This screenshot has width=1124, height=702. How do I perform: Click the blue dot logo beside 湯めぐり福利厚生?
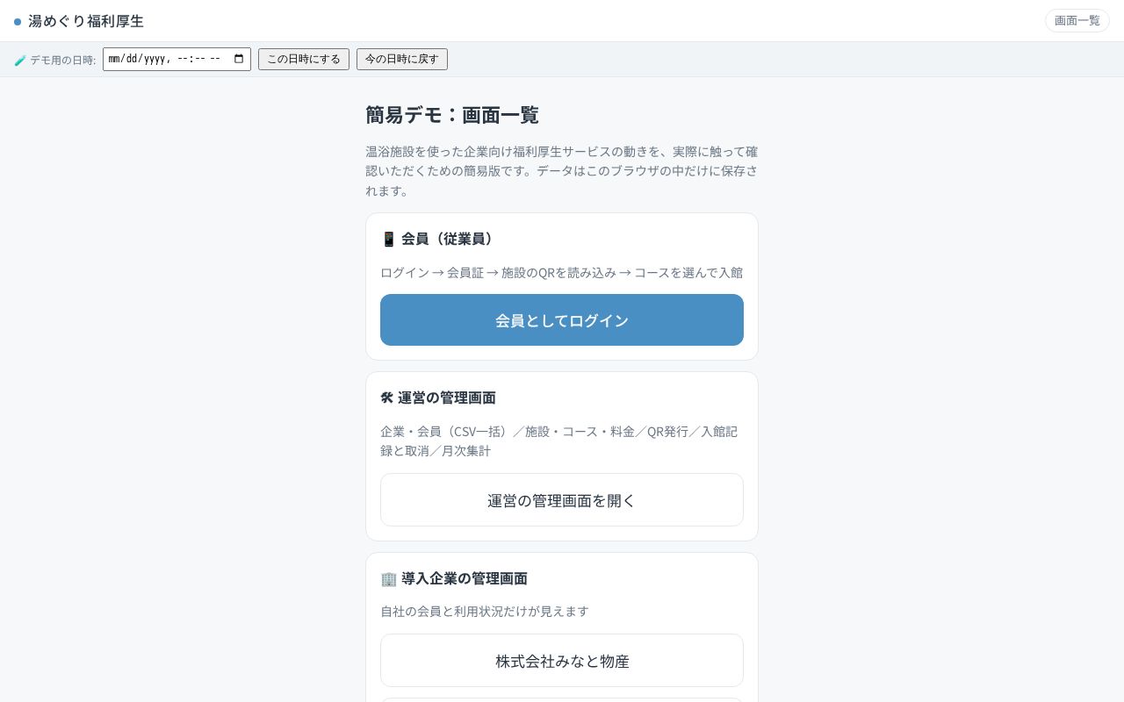tap(18, 21)
